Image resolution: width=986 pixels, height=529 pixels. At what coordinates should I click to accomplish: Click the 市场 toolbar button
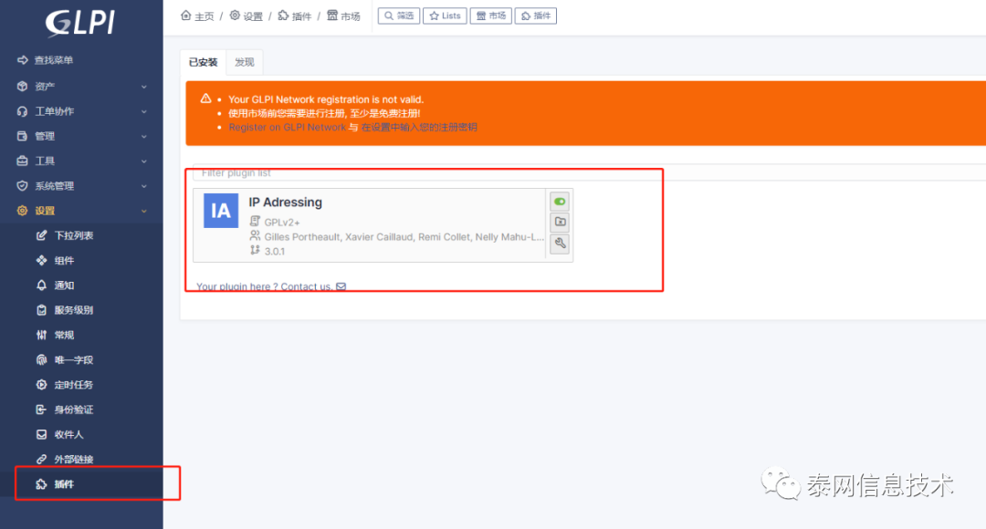point(490,16)
